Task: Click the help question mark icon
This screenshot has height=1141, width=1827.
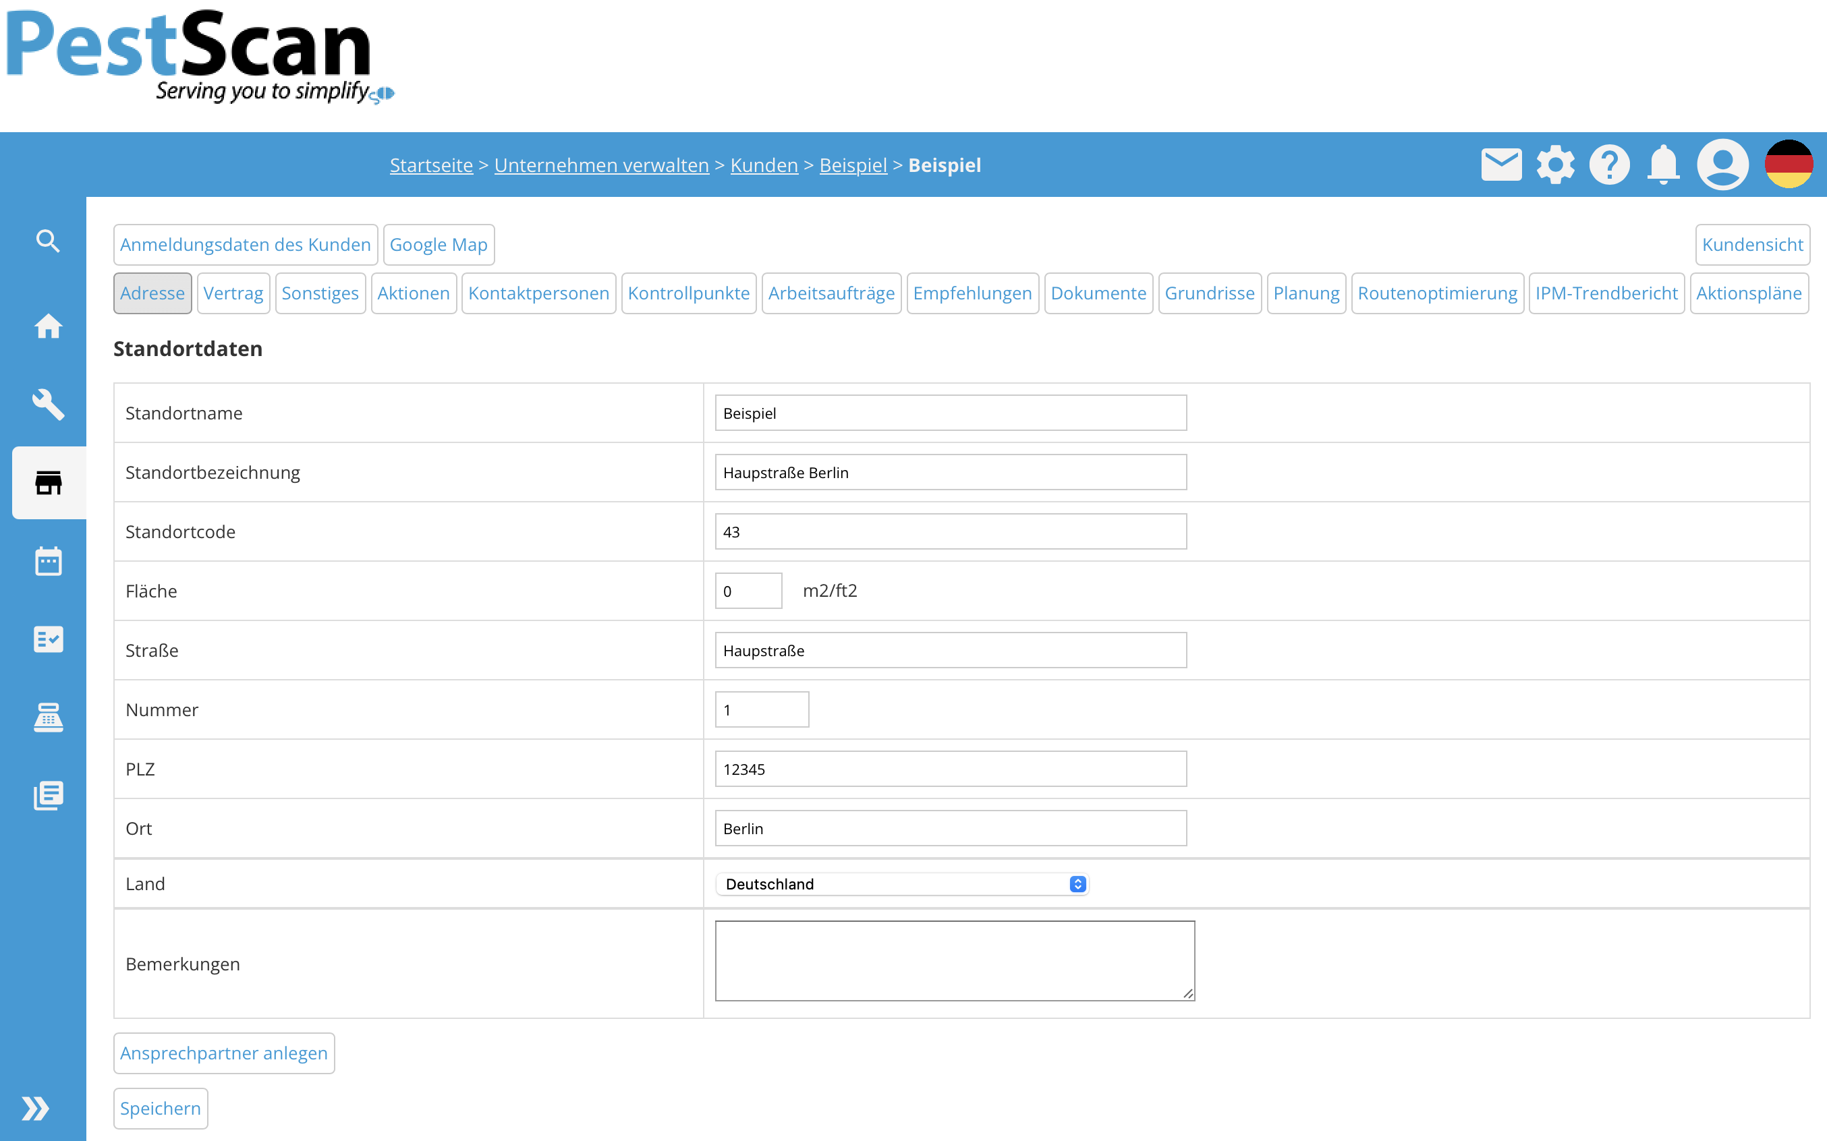Action: 1610,165
